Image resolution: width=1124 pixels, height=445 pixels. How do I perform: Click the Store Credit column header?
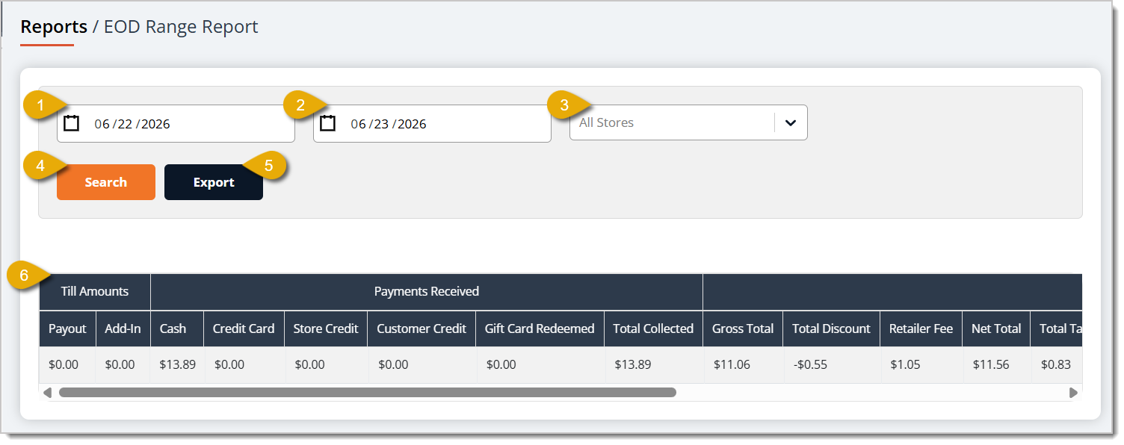[x=326, y=329]
